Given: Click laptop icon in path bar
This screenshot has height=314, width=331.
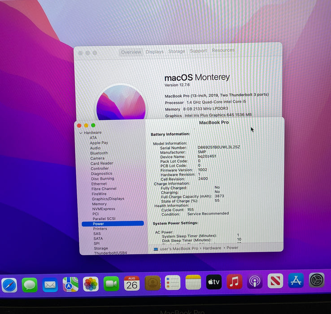Looking at the screenshot, I should (156, 249).
